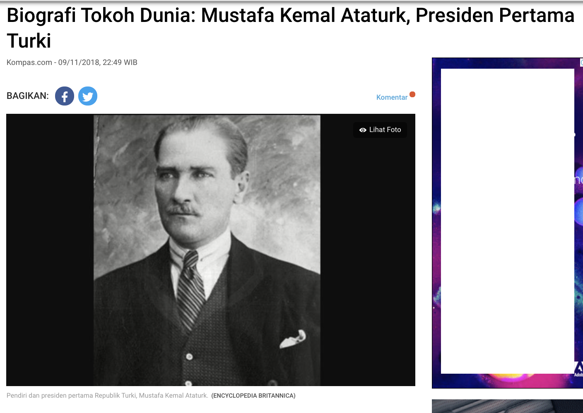Open the car seat thumbnail below the ad

(507, 406)
